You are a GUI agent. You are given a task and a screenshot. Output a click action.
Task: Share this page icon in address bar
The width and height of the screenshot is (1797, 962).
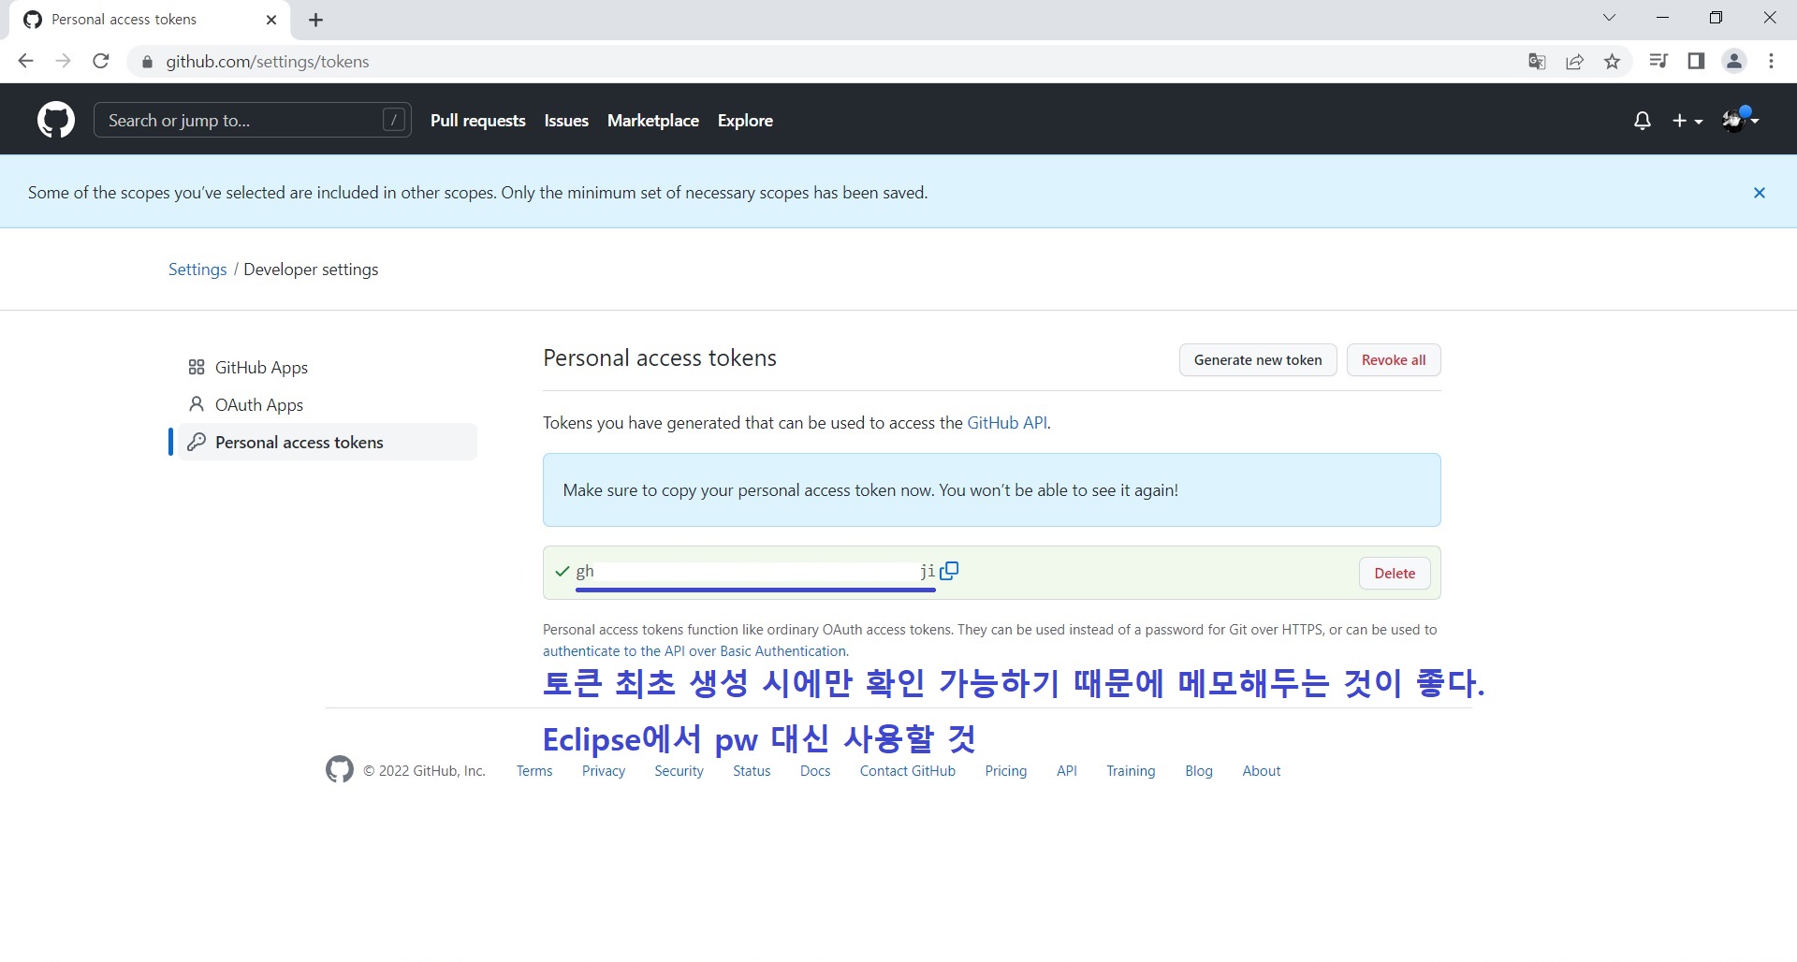pyautogui.click(x=1574, y=62)
